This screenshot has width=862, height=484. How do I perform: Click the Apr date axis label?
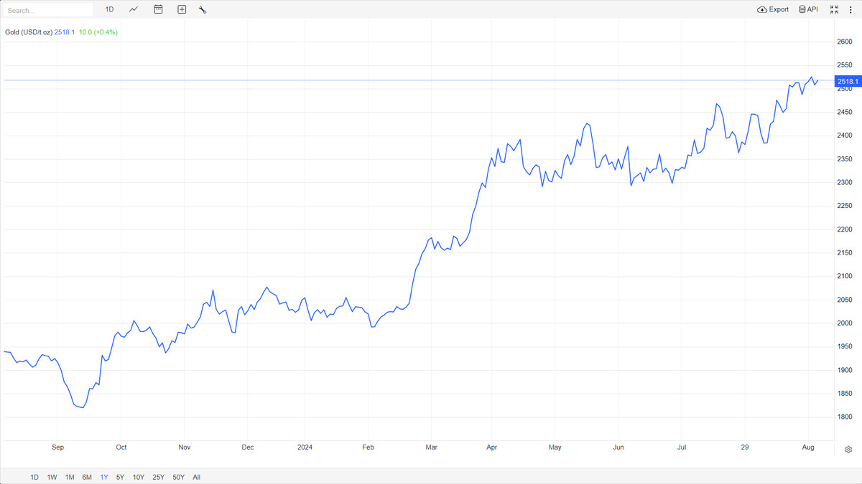492,447
